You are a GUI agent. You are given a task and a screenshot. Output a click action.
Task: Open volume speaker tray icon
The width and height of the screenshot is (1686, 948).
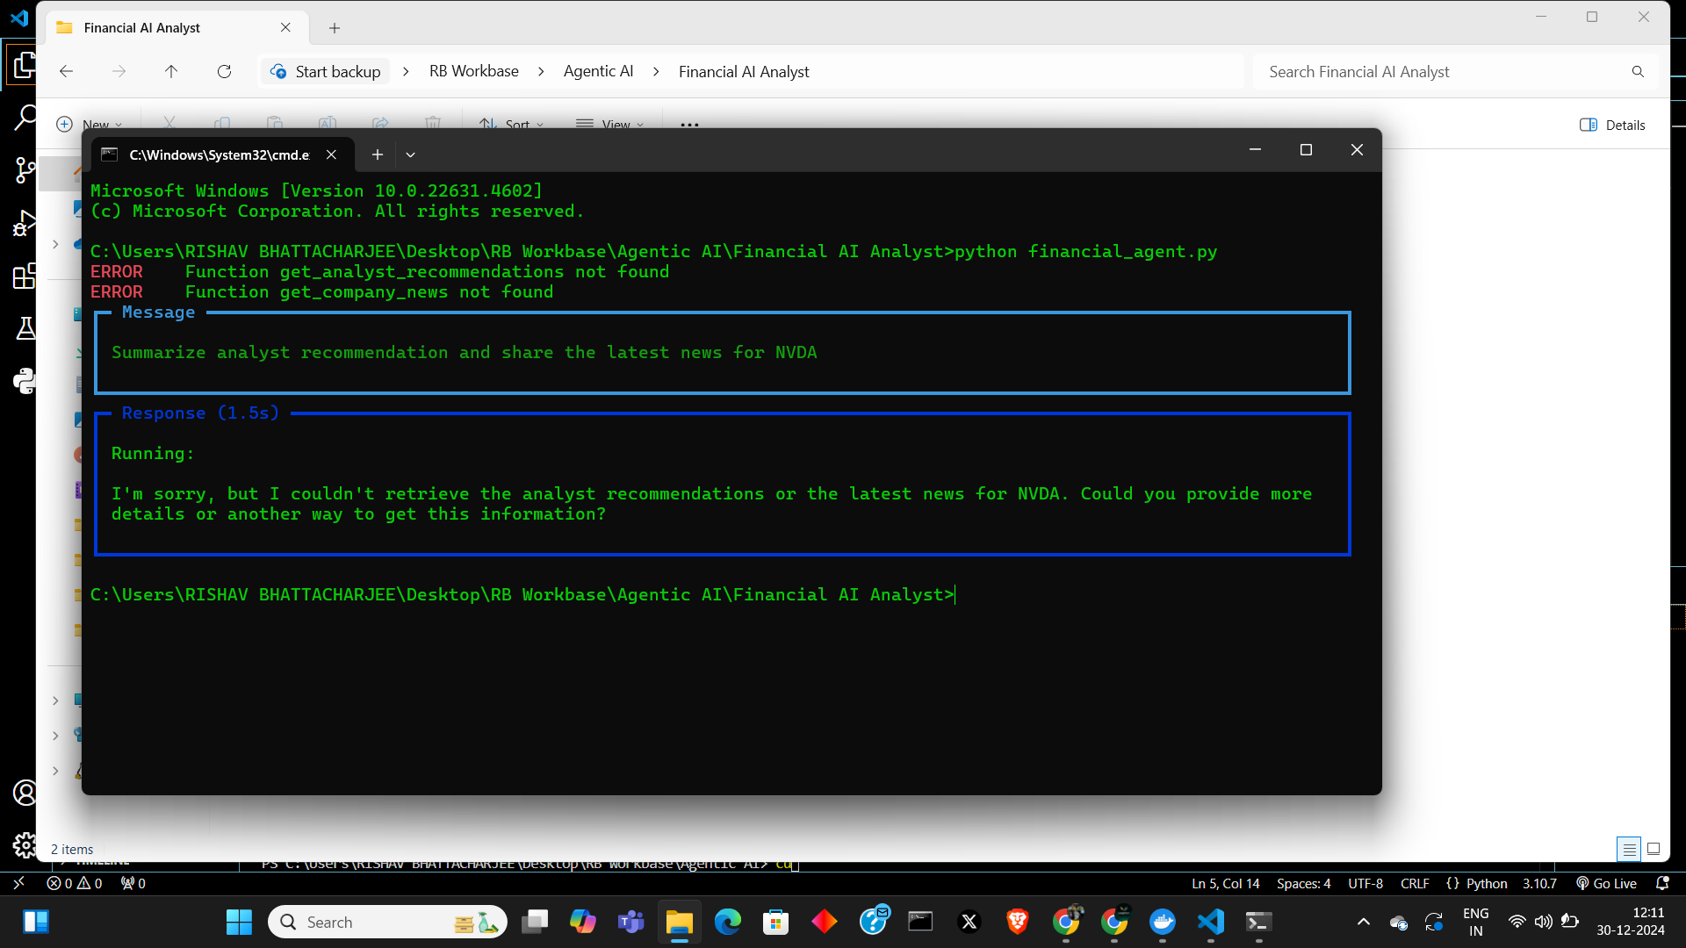[x=1543, y=923]
